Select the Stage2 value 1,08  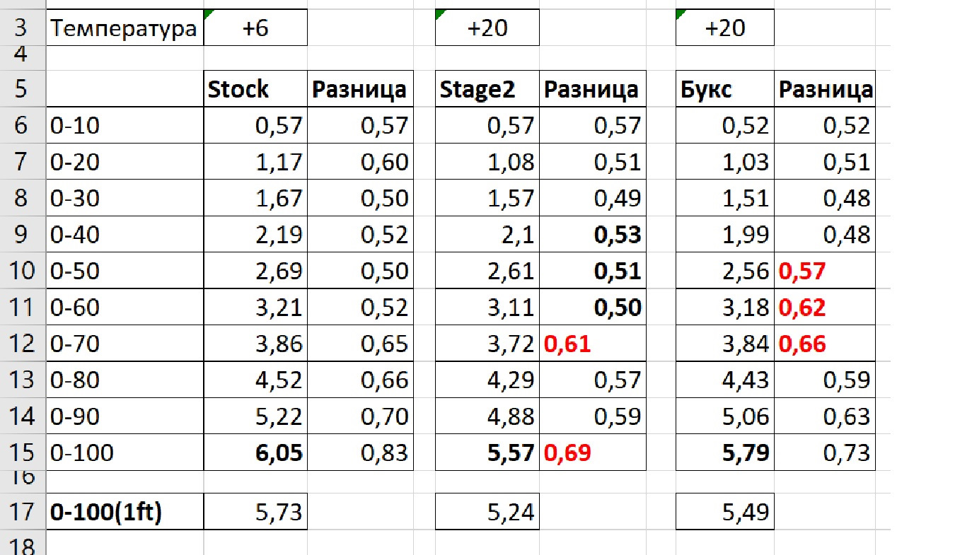click(x=487, y=162)
